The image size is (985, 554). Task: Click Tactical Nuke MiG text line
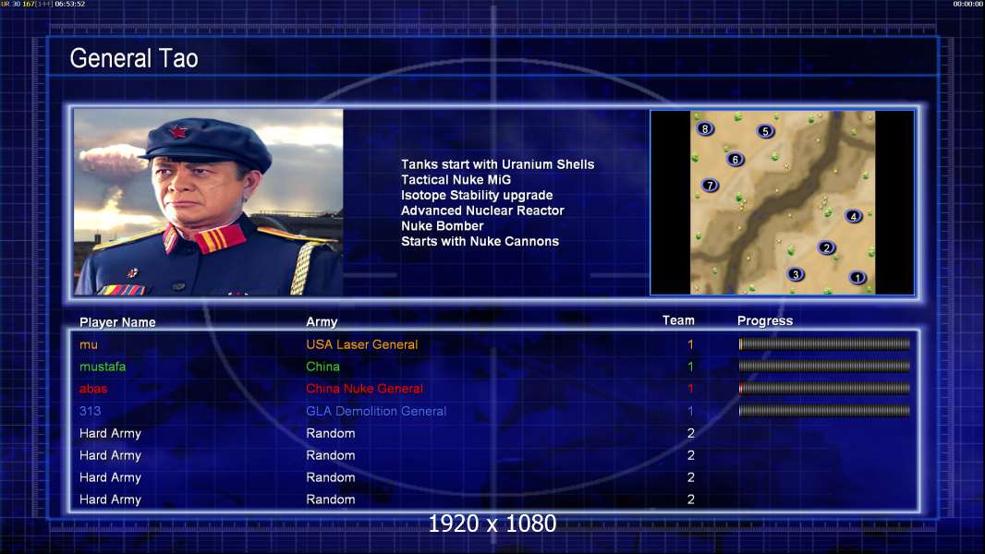[456, 179]
